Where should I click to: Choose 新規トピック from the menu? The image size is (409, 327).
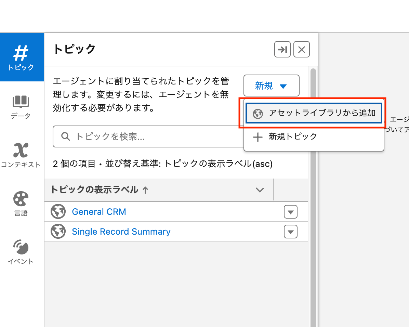[x=293, y=137]
